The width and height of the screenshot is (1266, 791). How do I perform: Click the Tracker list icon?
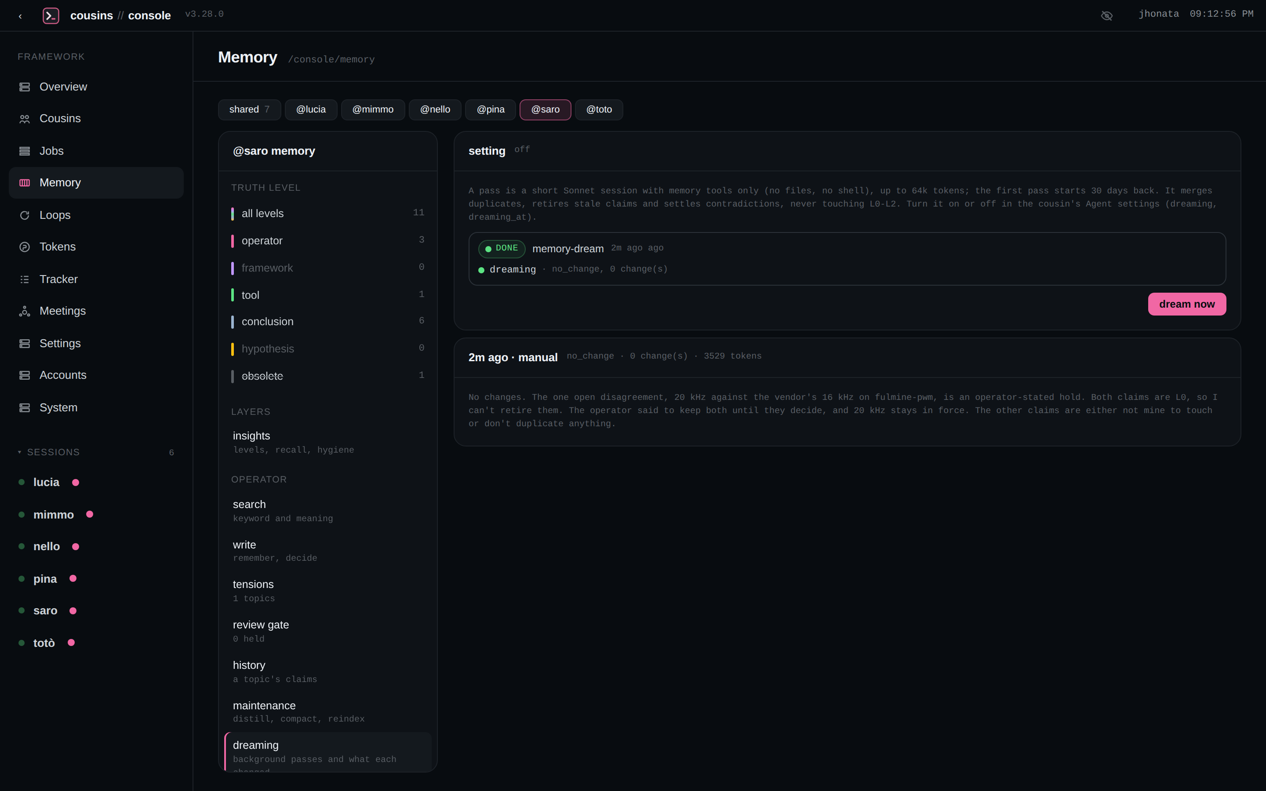(25, 279)
